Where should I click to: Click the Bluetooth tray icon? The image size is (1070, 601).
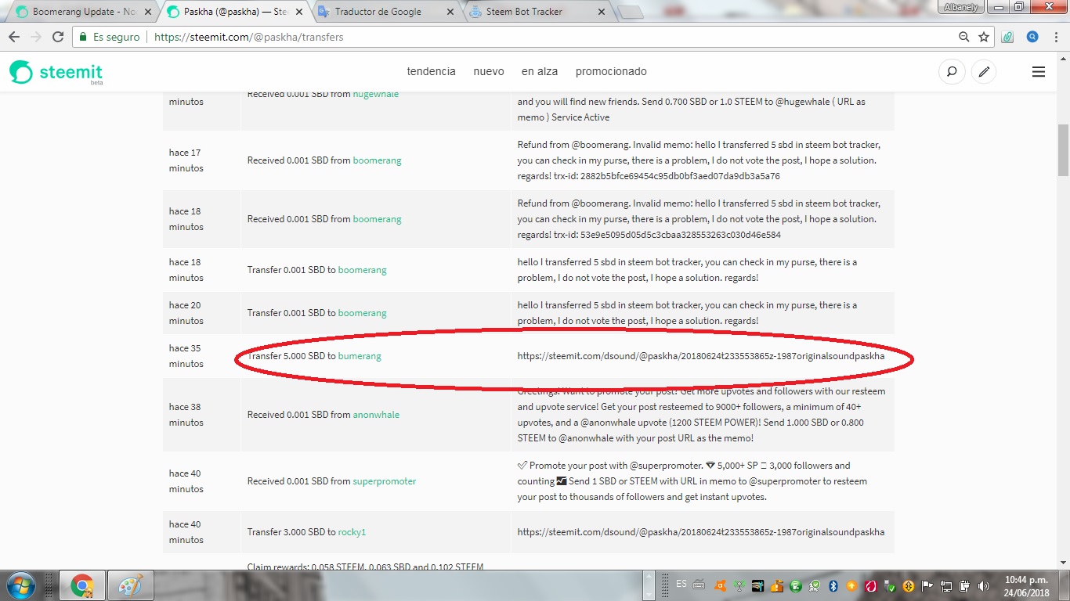[833, 586]
